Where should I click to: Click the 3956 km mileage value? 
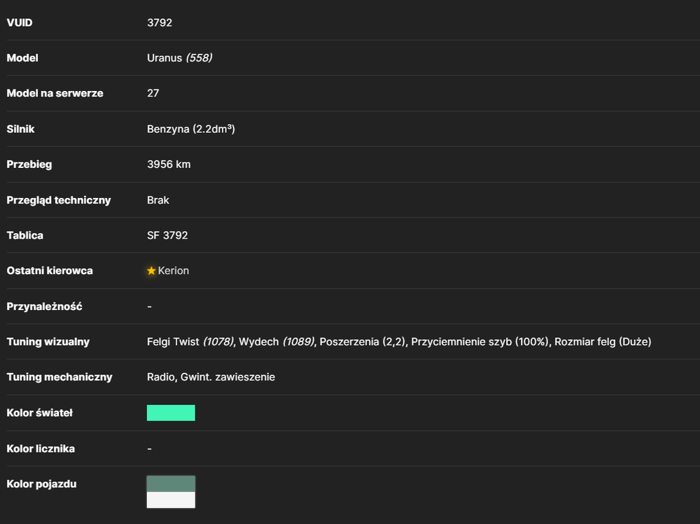tap(169, 164)
